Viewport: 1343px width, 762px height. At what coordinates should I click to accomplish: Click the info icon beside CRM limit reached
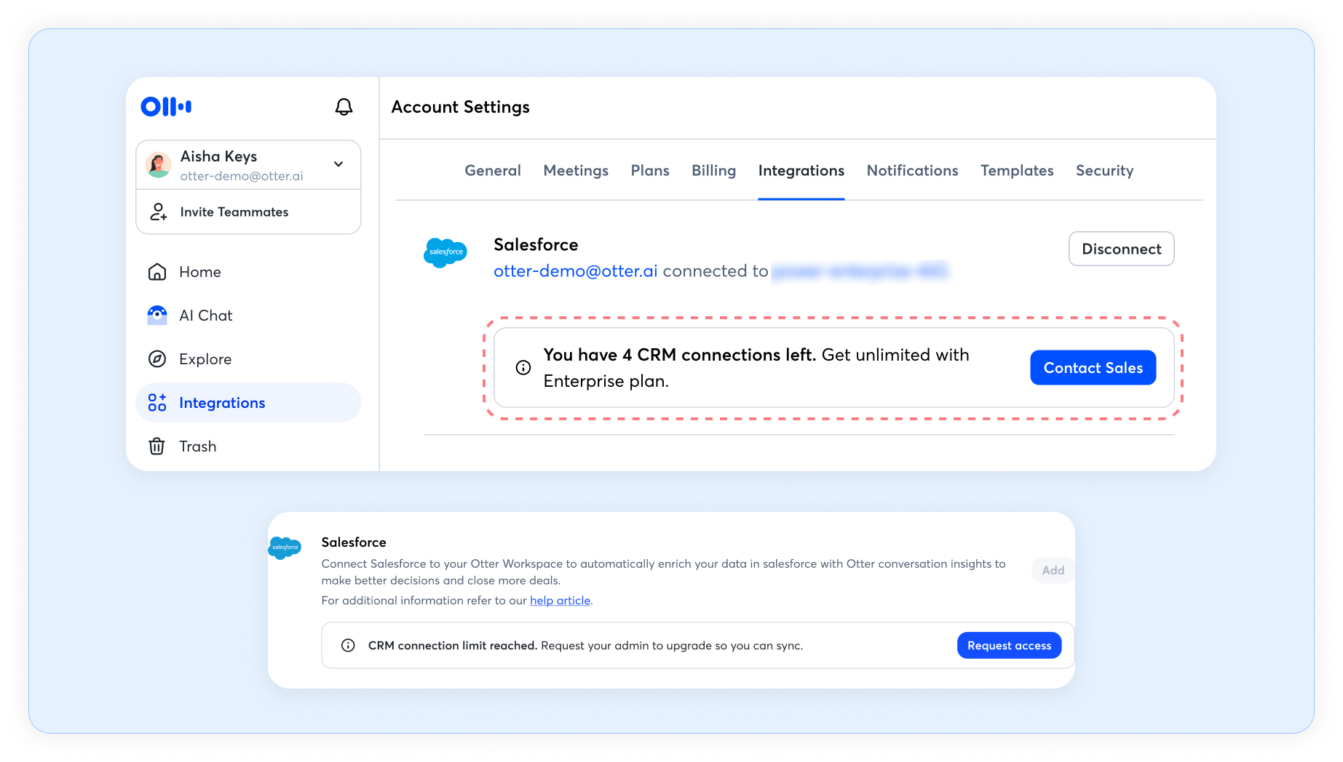[348, 646]
